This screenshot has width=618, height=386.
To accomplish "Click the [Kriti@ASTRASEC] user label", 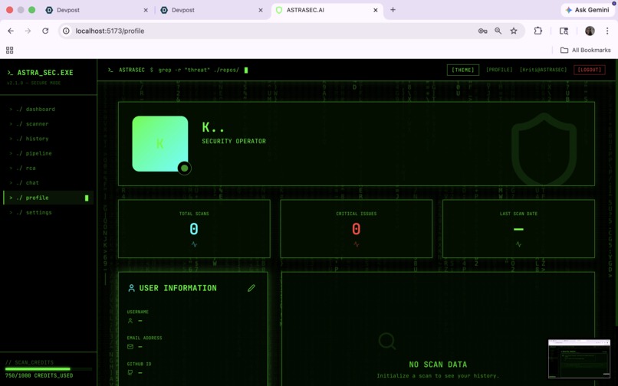I will point(543,70).
